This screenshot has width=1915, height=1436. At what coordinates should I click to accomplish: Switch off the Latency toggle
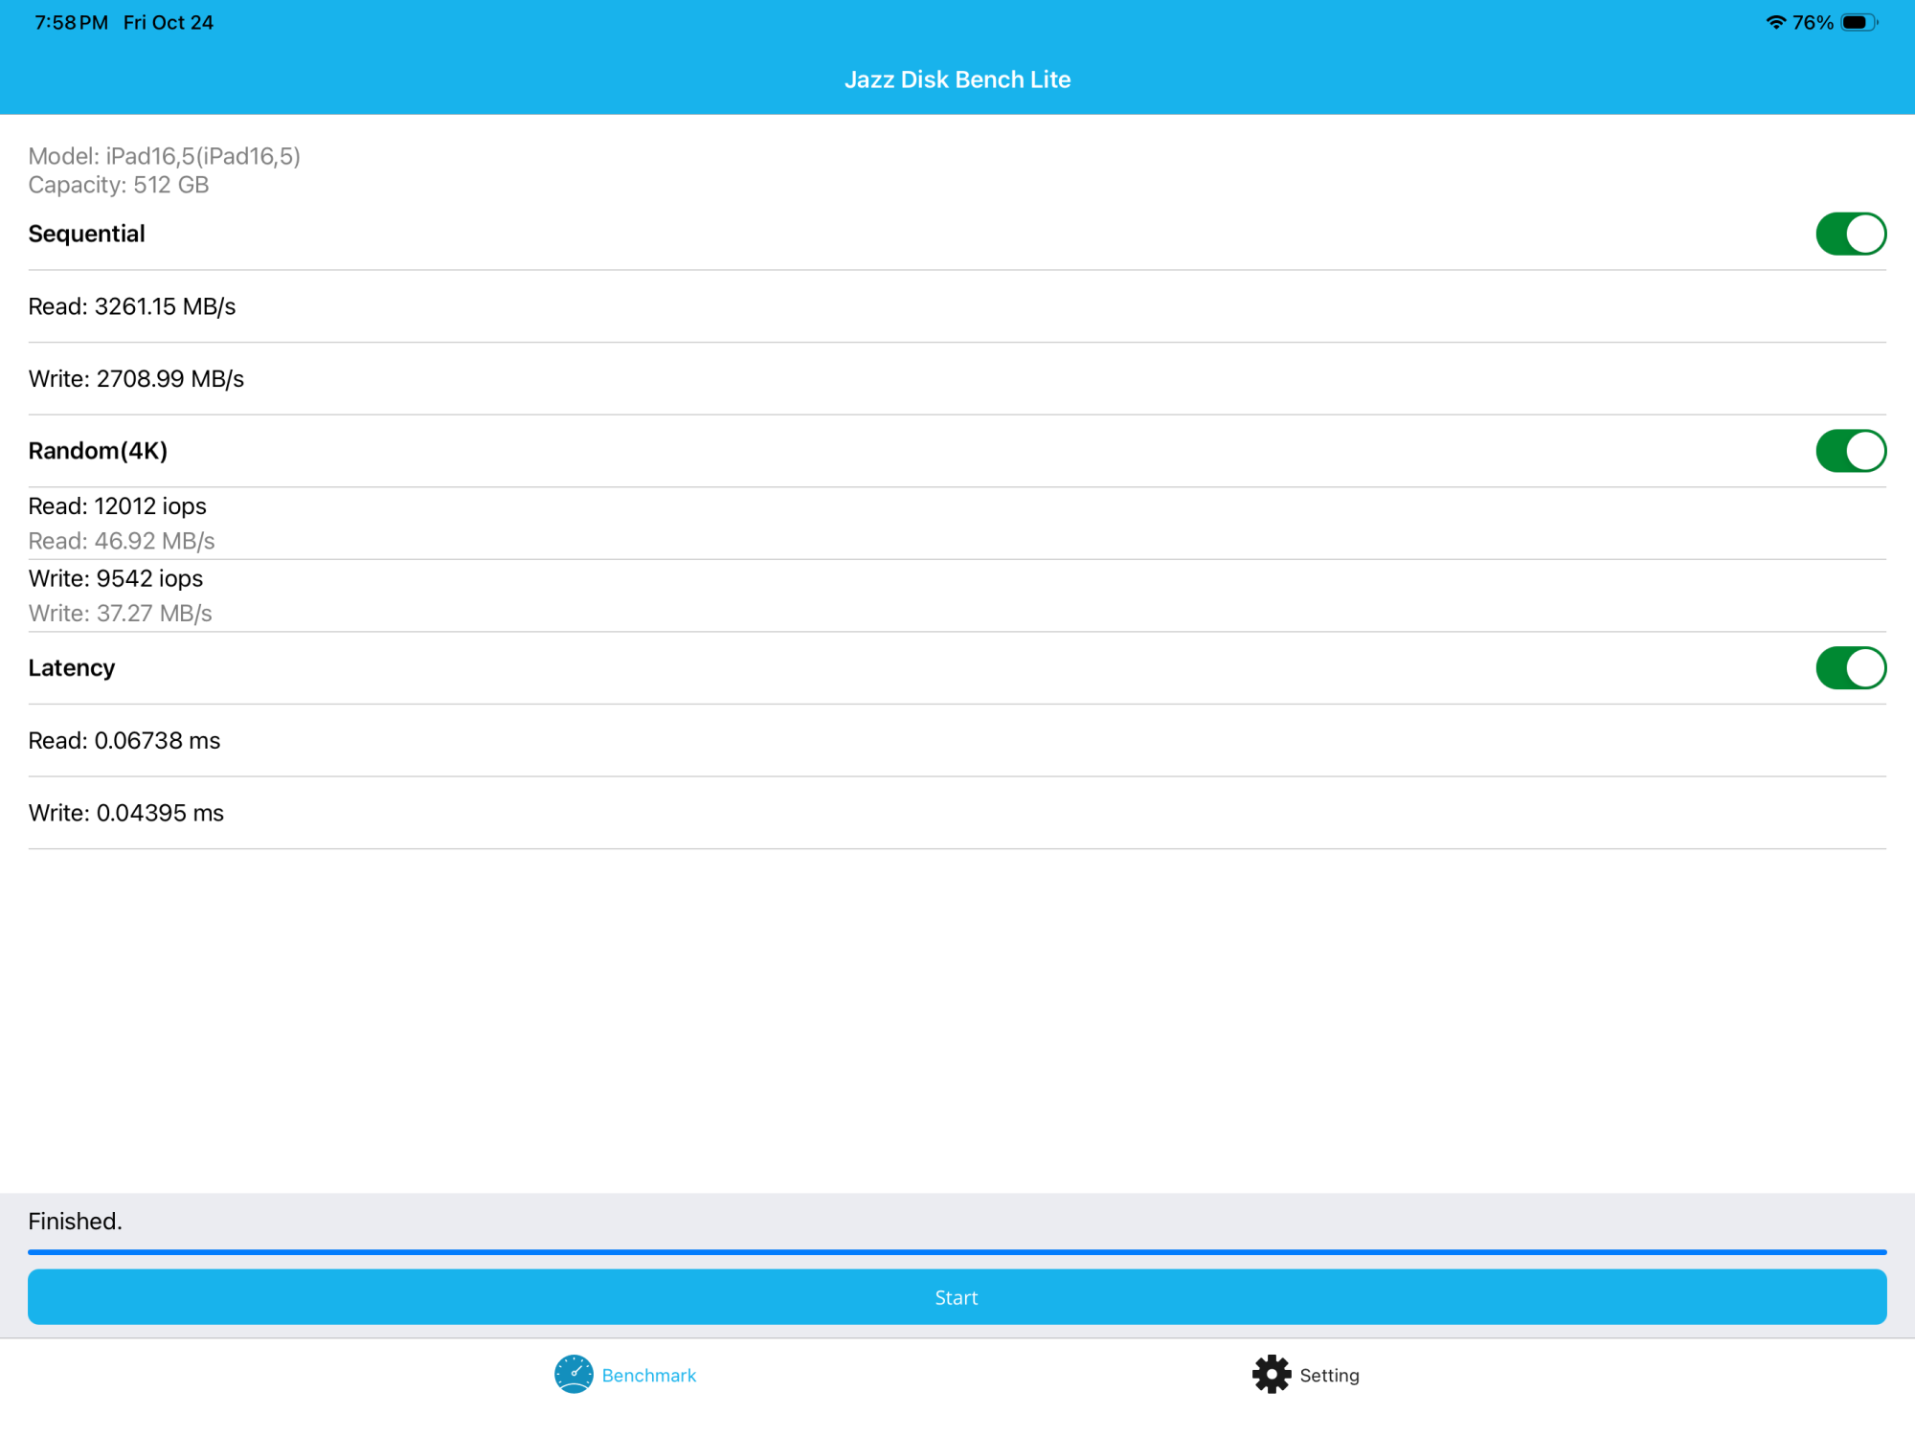click(1850, 668)
